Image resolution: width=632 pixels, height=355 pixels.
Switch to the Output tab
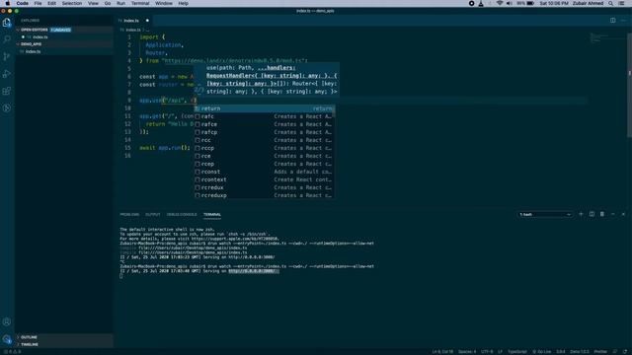pyautogui.click(x=153, y=215)
